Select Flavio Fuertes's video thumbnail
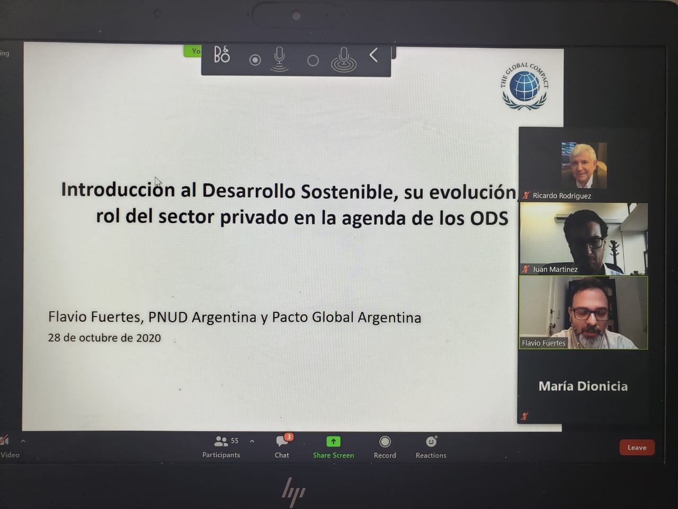Image resolution: width=678 pixels, height=509 pixels. click(584, 312)
